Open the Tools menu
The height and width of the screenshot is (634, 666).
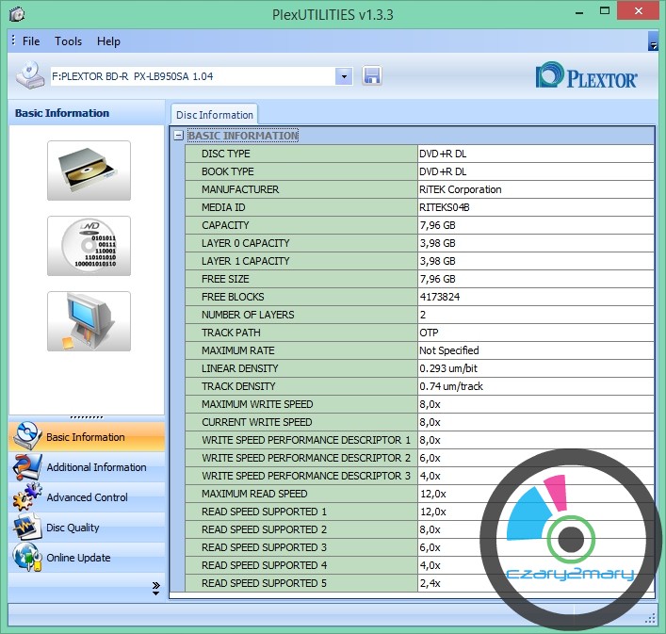pos(68,41)
